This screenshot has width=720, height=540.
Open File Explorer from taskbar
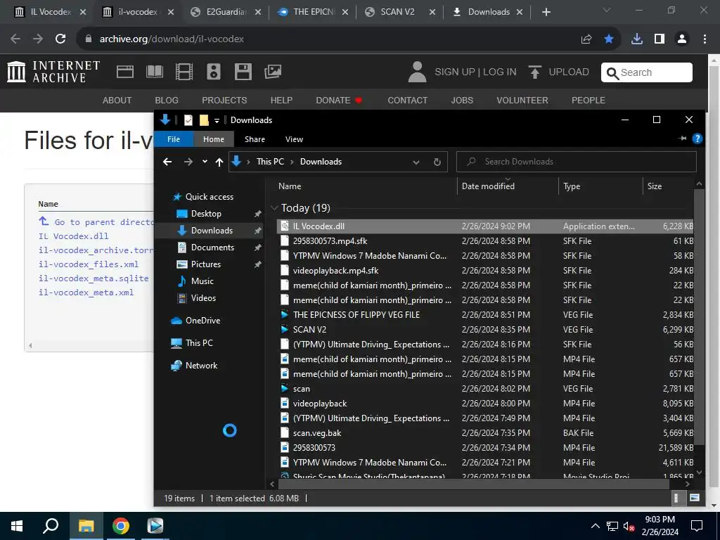[86, 526]
